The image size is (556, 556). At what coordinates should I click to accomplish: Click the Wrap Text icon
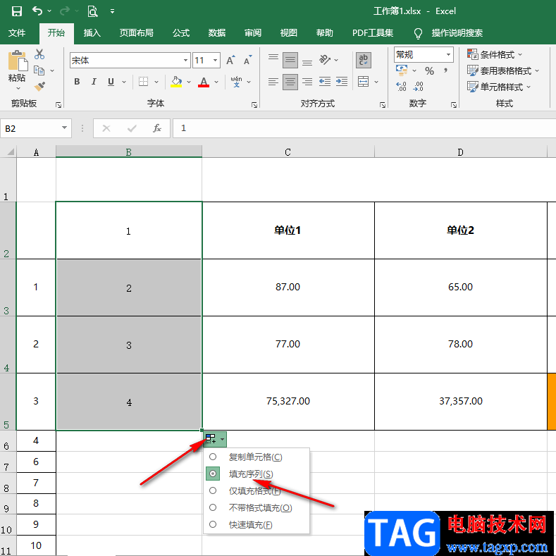tap(364, 61)
